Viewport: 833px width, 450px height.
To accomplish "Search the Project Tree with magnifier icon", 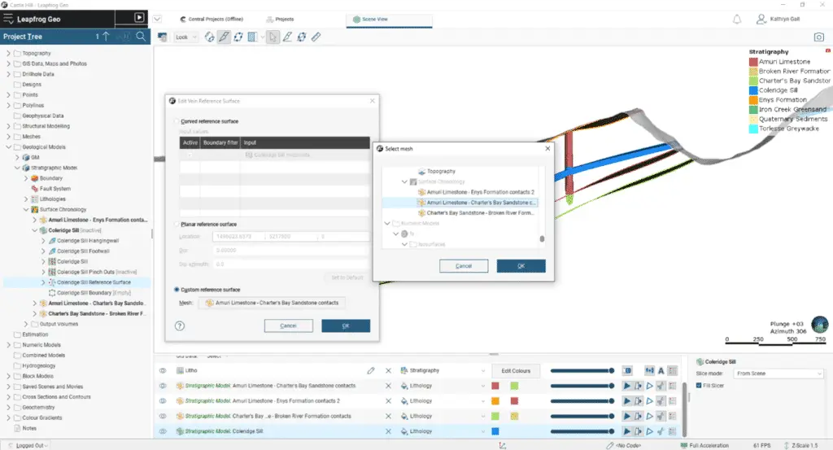I will tap(141, 37).
